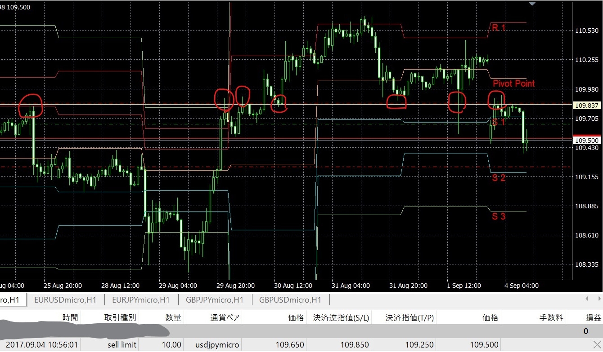Sort by the 通貨ペア column header
Screen dimensions: 603x352
click(x=225, y=318)
